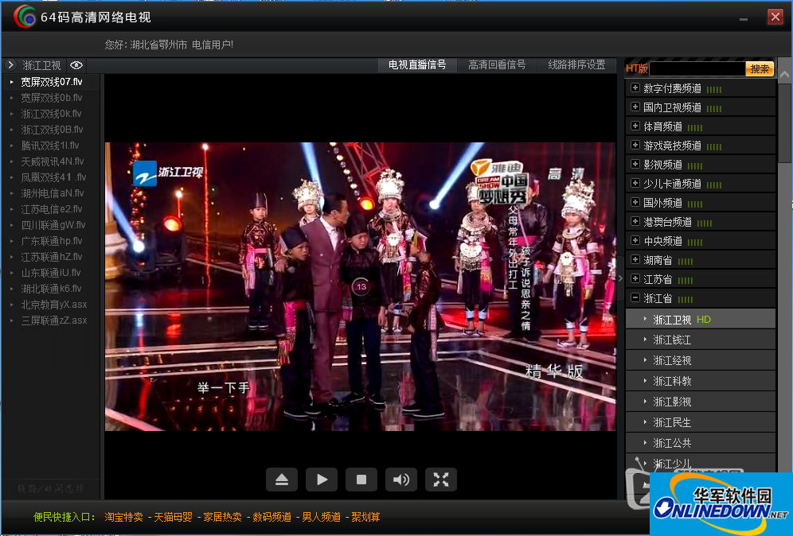Open the 淘宝特卖 quick link
The width and height of the screenshot is (793, 536).
[x=123, y=516]
